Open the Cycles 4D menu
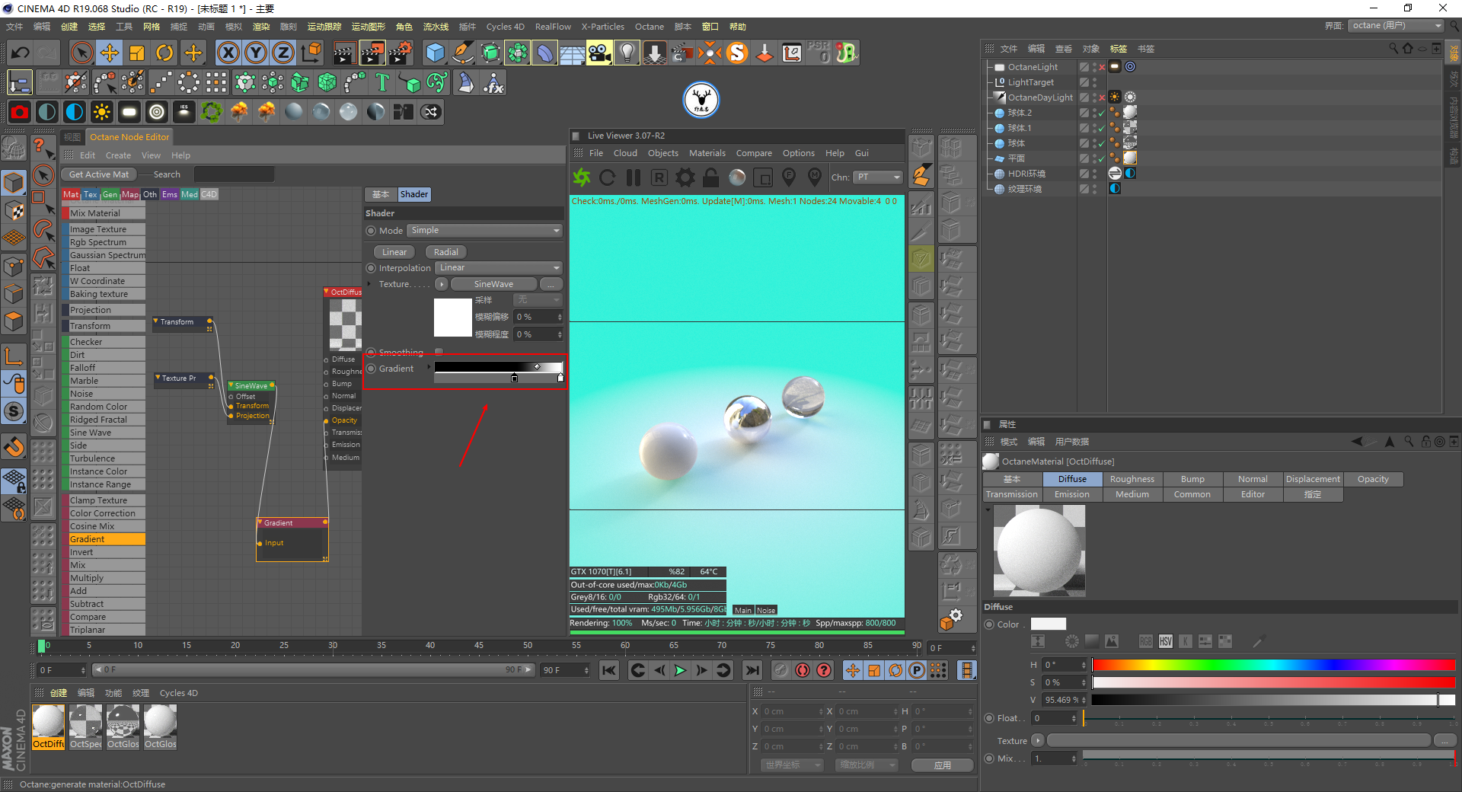The image size is (1462, 792). point(506,27)
